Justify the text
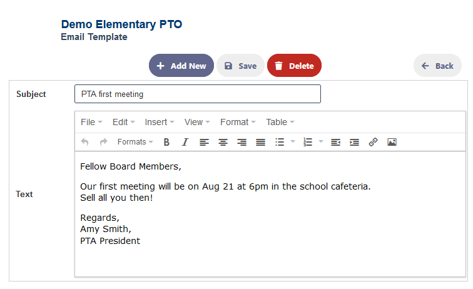This screenshot has width=473, height=289. pyautogui.click(x=260, y=142)
